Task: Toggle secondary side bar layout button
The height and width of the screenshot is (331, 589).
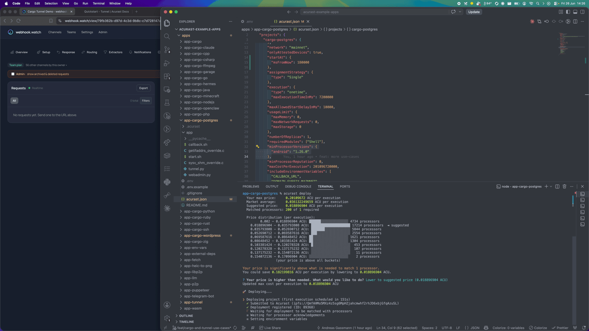Action: (x=582, y=12)
